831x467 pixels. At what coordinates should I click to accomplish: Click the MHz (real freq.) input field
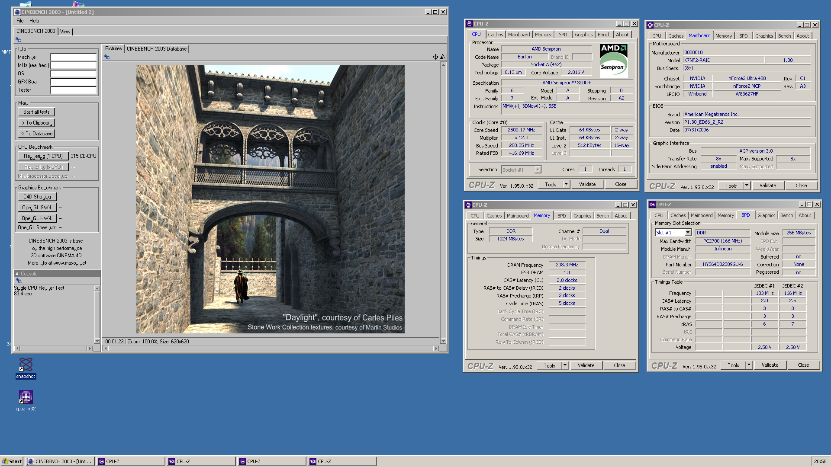coord(73,65)
